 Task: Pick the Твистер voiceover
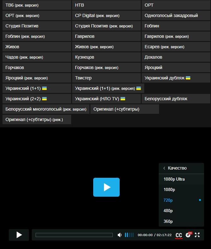tap(106, 78)
